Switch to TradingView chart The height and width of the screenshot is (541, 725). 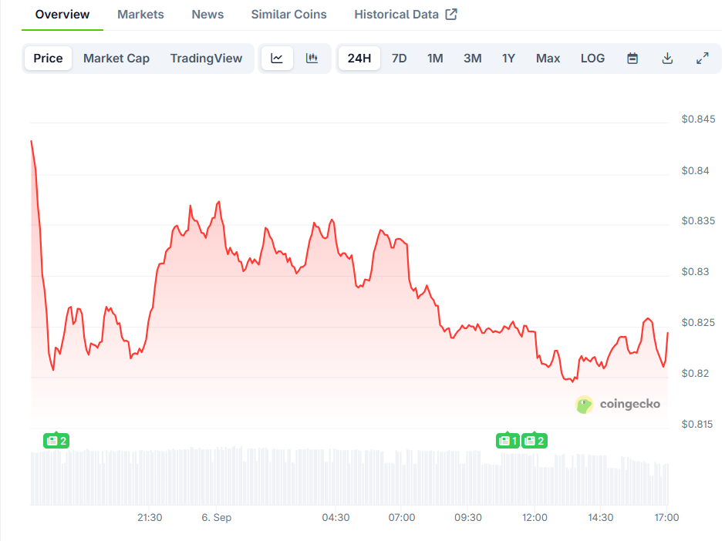pyautogui.click(x=206, y=59)
